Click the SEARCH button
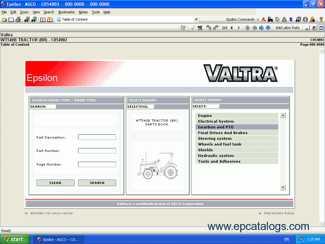Viewport: 325px width, 244px height. point(97,183)
